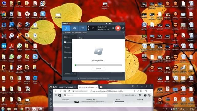Open the Windows Start button
This screenshot has width=197, height=111.
tap(3, 109)
